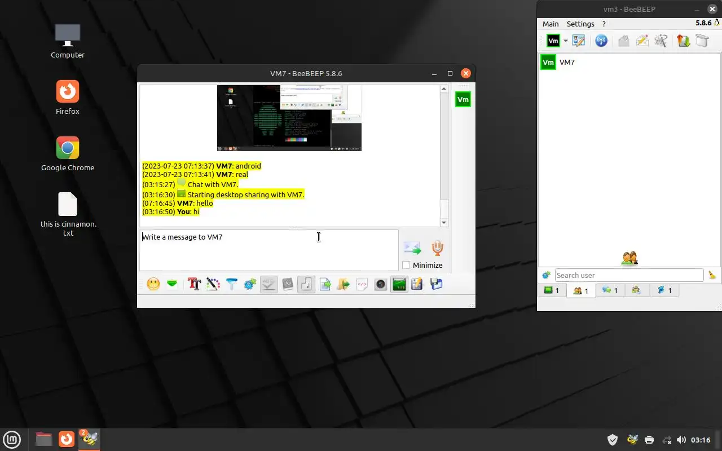This screenshot has width=722, height=451.
Task: Click the green preset message arrow icon
Action: coord(172,284)
